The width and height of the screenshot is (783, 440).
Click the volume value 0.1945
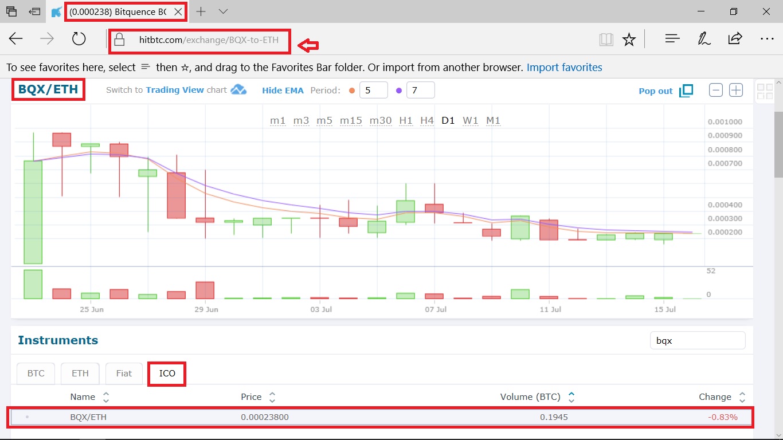(x=554, y=417)
